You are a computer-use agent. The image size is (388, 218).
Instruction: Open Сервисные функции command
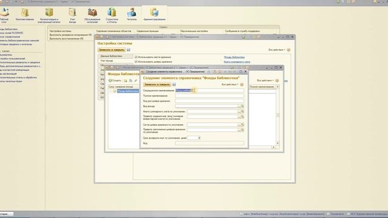coord(147,31)
